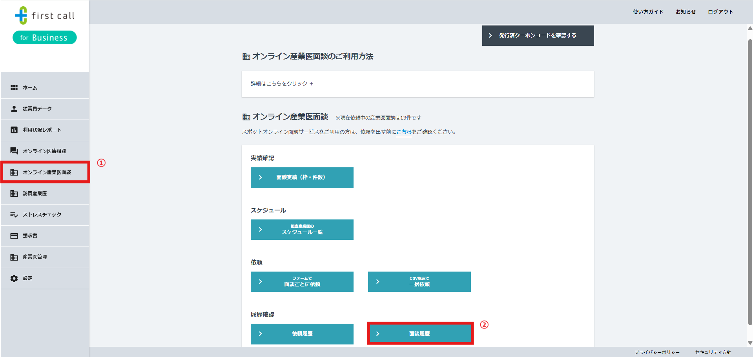Click the 依頼履歴 button

pos(302,334)
